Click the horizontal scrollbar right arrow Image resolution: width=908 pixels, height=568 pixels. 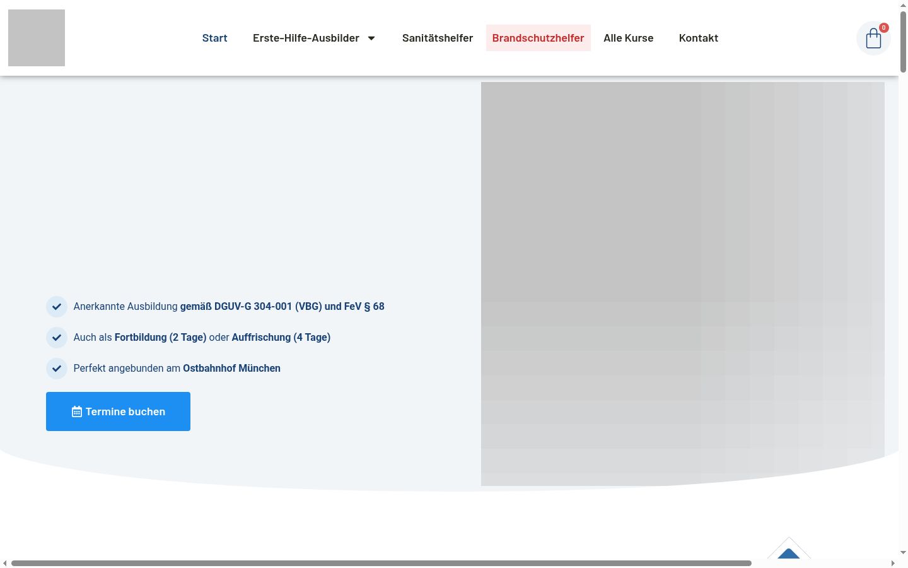(893, 563)
